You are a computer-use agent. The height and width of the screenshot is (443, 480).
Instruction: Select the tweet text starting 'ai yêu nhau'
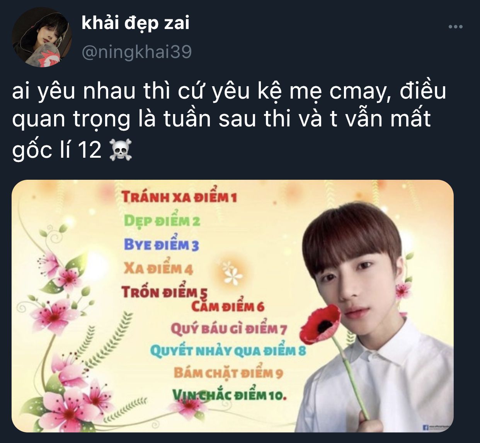coord(229,121)
